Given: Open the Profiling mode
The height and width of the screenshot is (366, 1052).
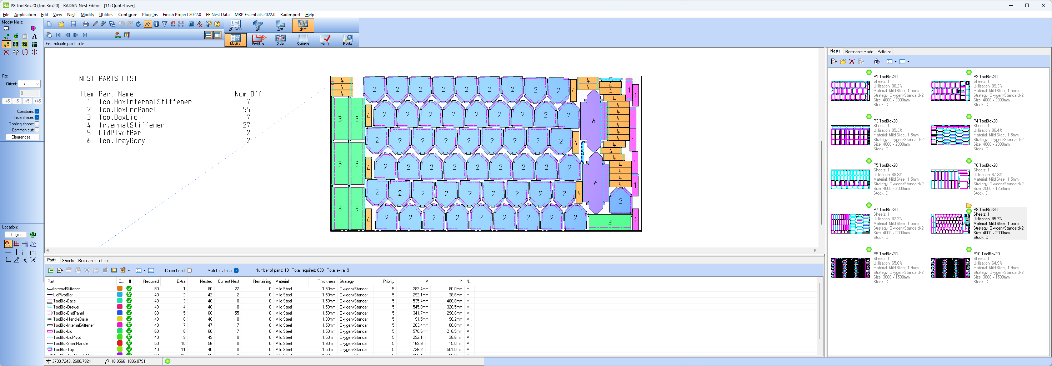Looking at the screenshot, I should coord(258,40).
